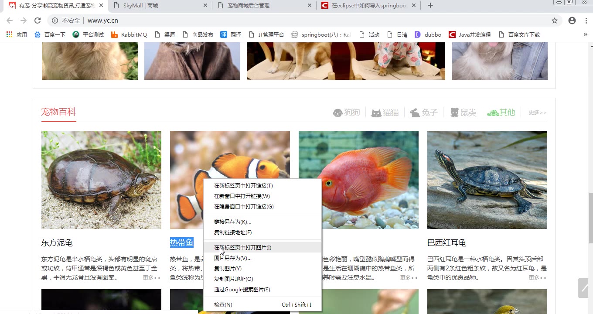Image resolution: width=593 pixels, height=314 pixels.
Task: Click the page vertical scrollbar thumb
Action: point(591,218)
